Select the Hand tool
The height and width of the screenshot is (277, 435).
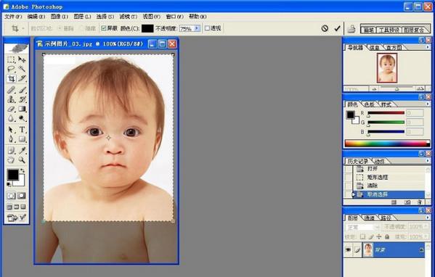click(x=11, y=160)
